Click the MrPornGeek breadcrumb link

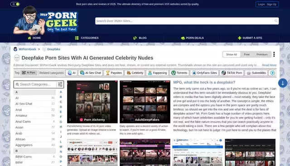coord(27,49)
